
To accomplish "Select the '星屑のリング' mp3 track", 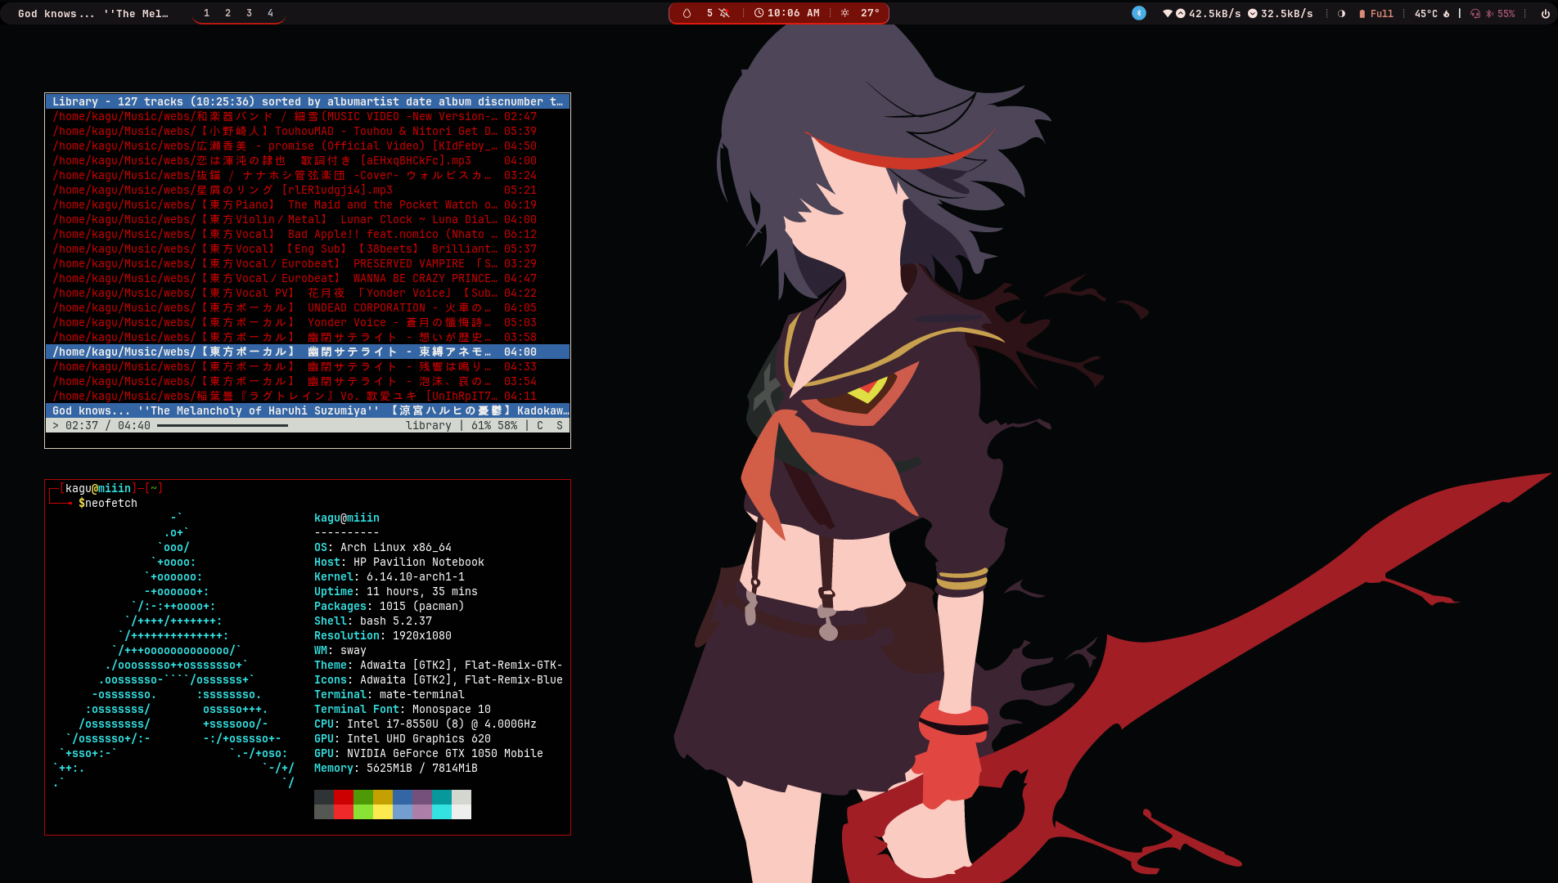I will tap(308, 190).
